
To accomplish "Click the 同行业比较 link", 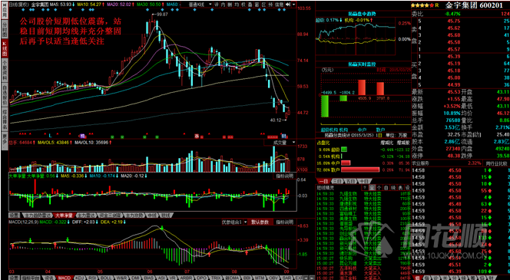I will (x=496, y=163).
